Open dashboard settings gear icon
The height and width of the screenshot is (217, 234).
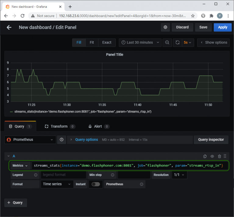coord(165,27)
